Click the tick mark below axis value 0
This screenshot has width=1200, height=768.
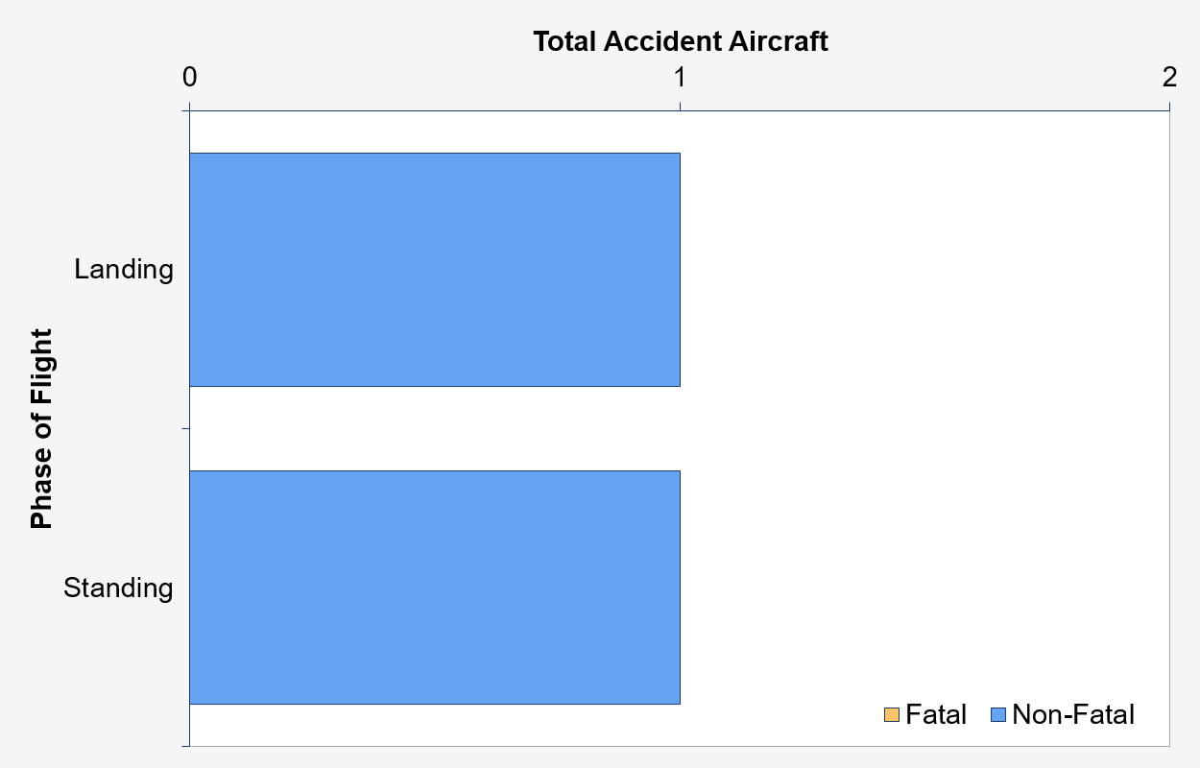click(190, 107)
